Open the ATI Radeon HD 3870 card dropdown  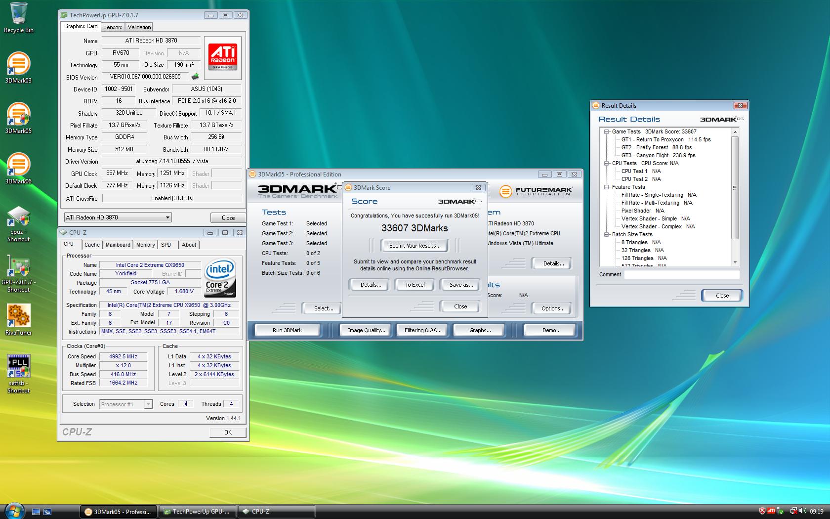click(118, 217)
